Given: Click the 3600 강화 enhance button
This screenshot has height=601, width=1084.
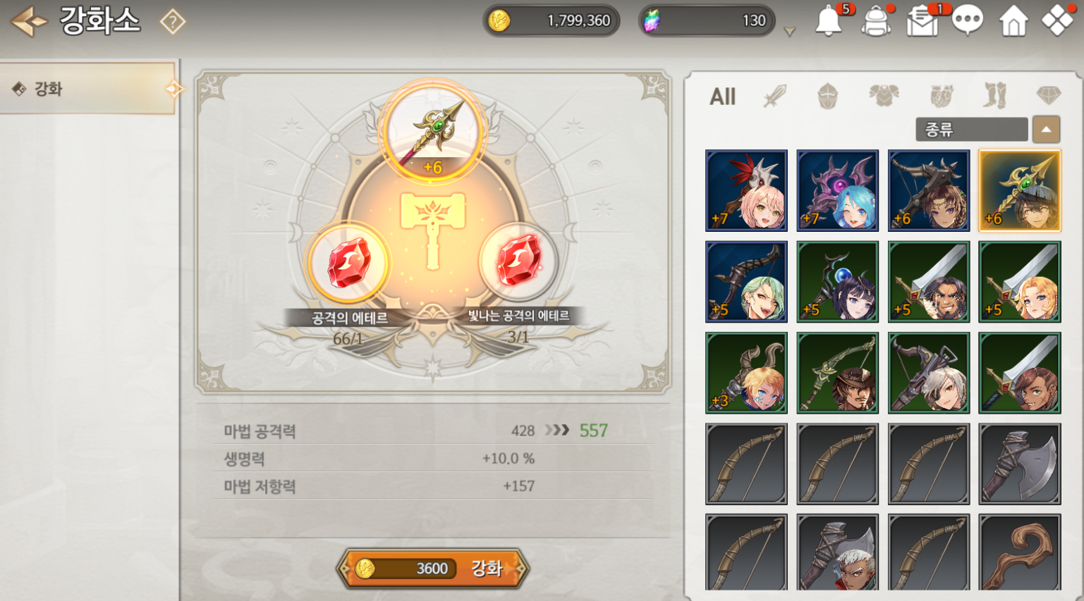Looking at the screenshot, I should 432,568.
